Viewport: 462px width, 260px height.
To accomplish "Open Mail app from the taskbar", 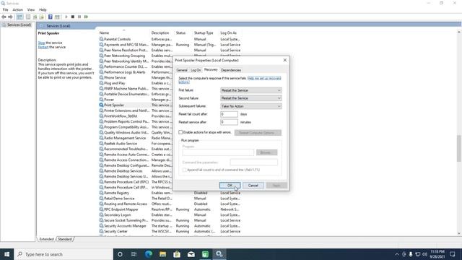I will click(191, 254).
